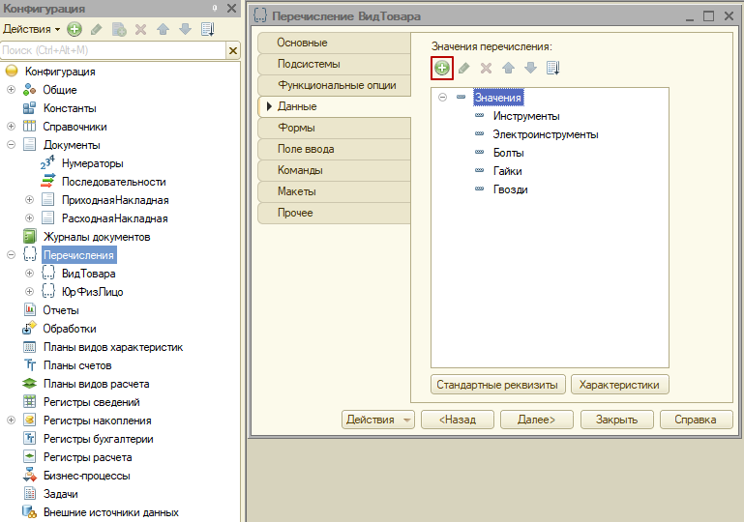Click the move-up arrow above enumeration values

pyautogui.click(x=508, y=69)
